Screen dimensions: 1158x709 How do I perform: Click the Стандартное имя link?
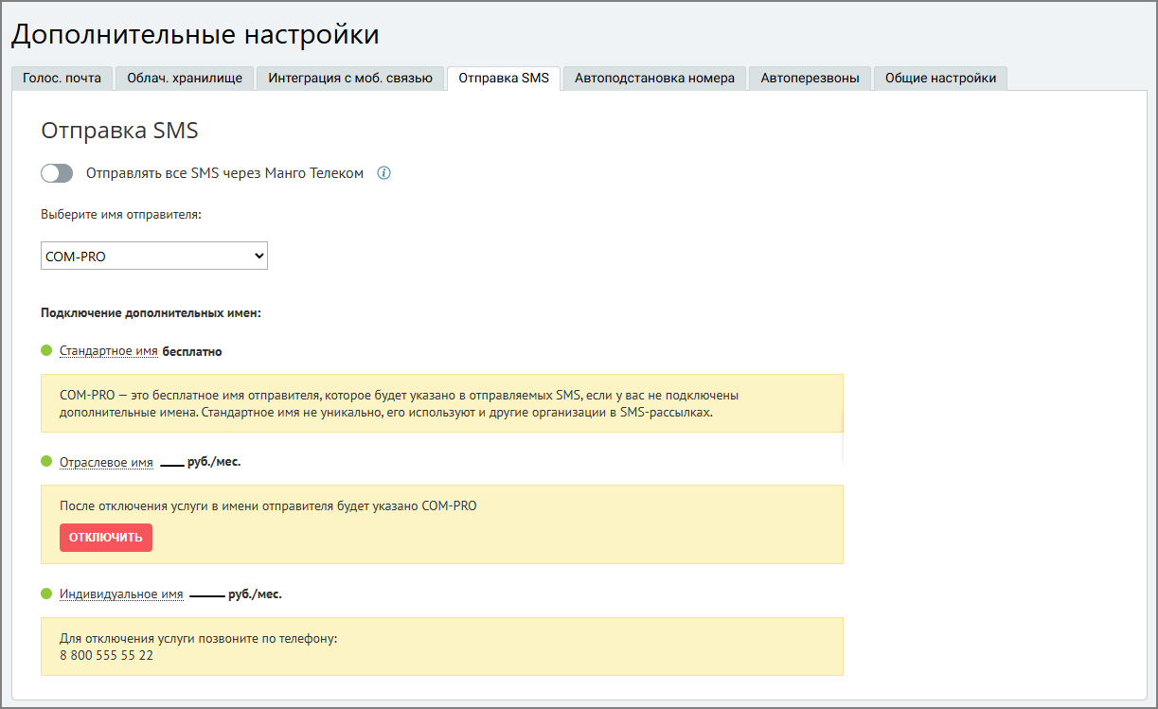click(x=108, y=351)
